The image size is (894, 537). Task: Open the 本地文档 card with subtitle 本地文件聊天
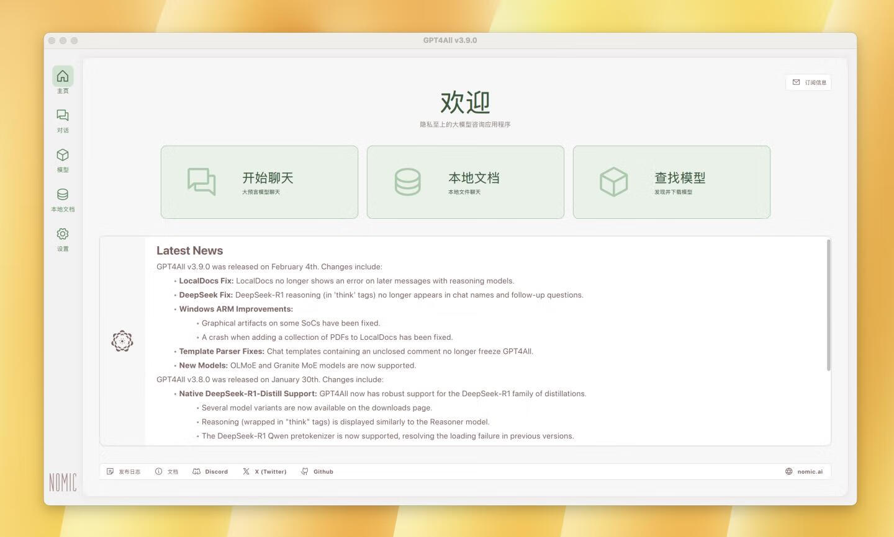466,182
